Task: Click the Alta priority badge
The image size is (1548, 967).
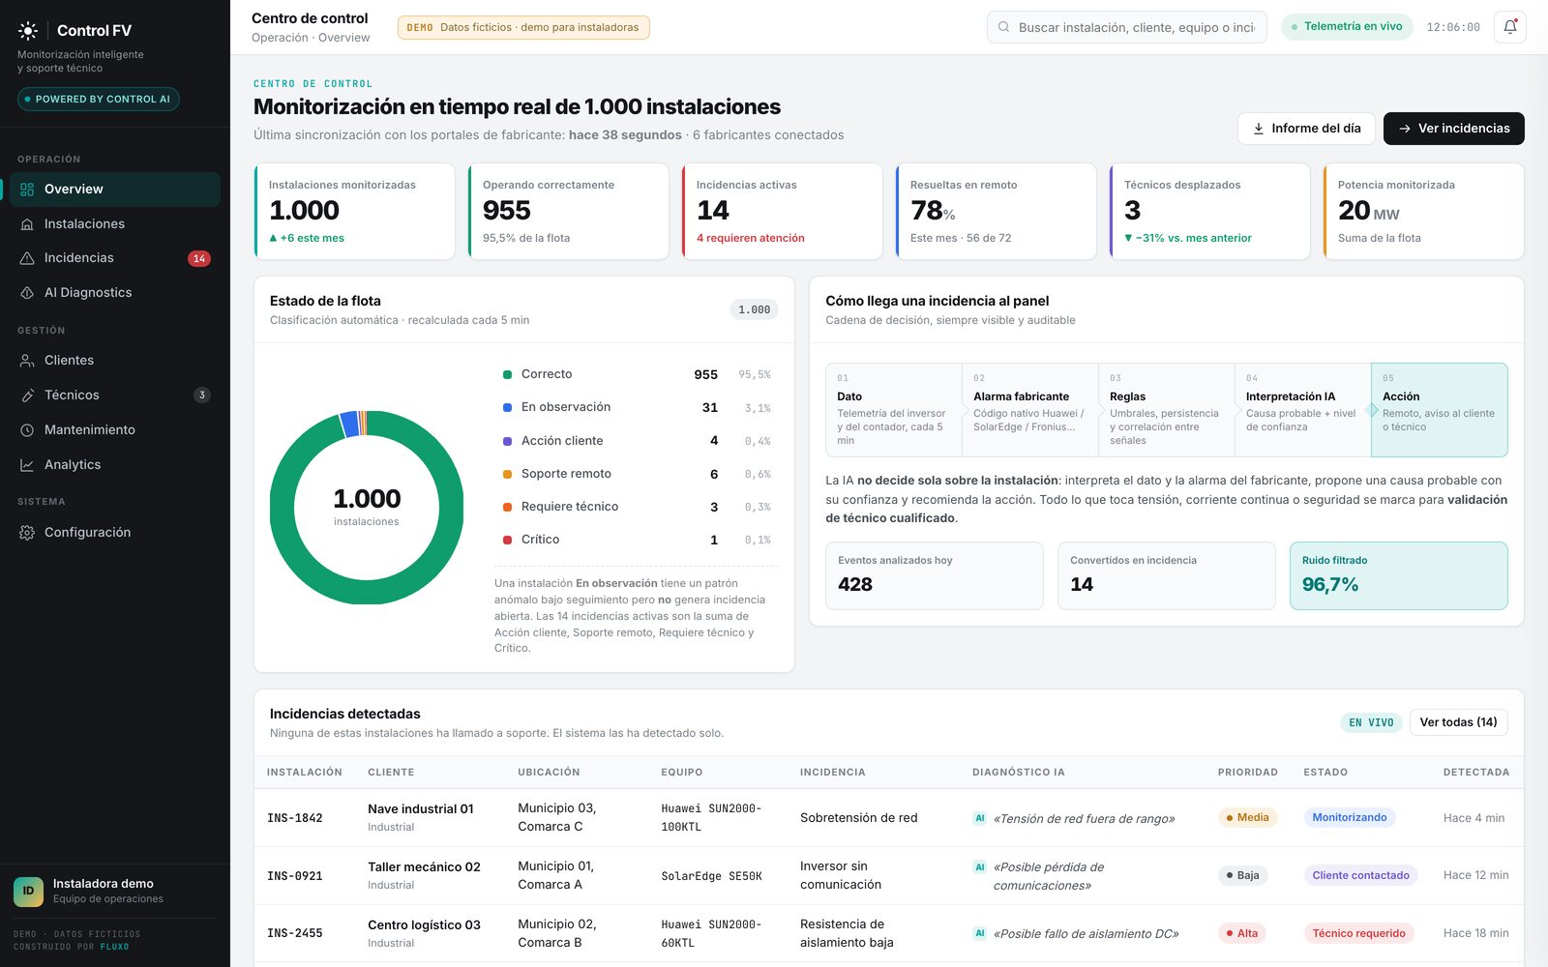Action: point(1242,933)
